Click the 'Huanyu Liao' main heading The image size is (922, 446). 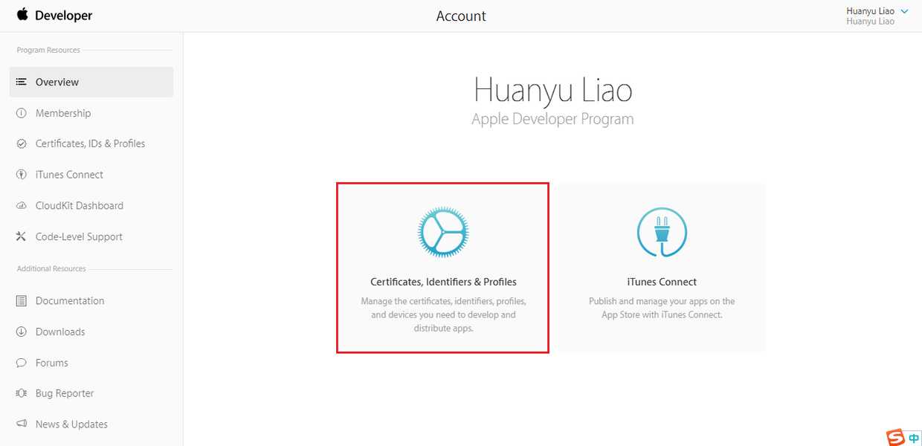[552, 91]
